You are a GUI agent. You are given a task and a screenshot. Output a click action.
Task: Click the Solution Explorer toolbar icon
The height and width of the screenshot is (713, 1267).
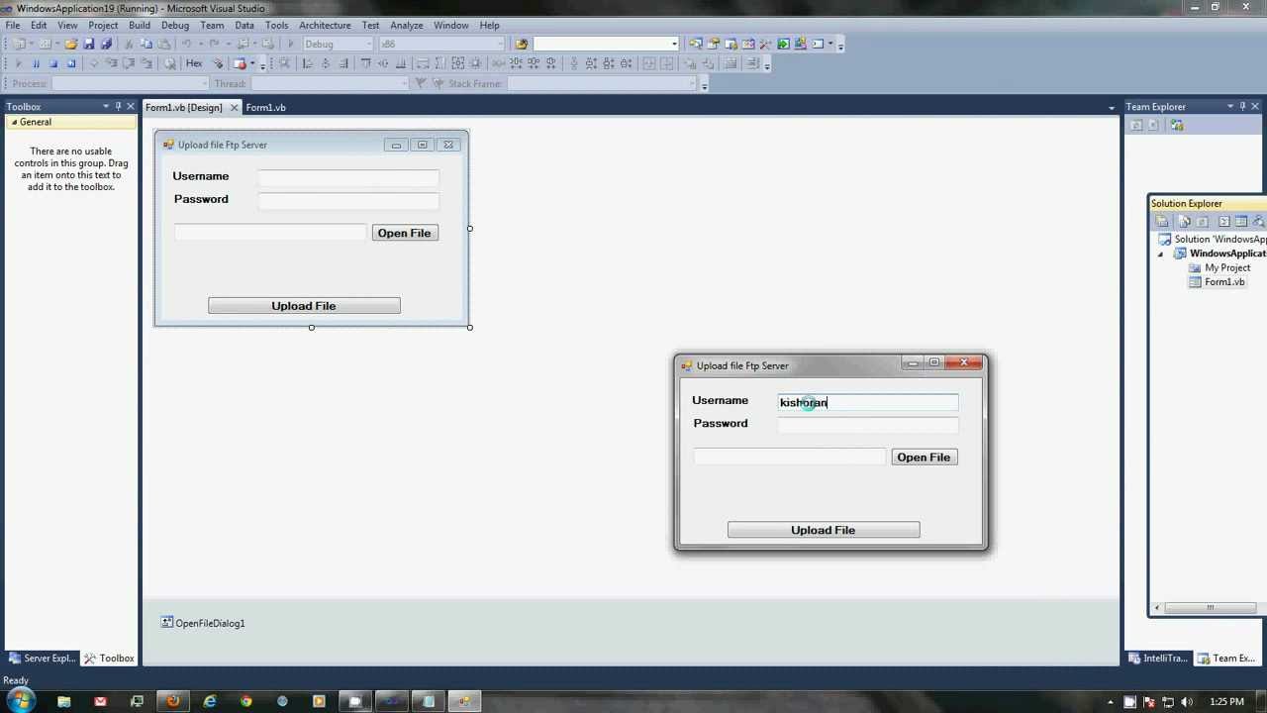point(696,44)
